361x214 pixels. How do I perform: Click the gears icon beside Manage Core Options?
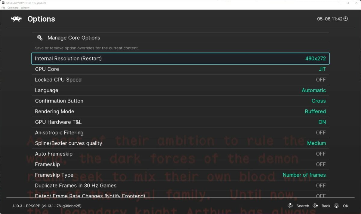point(40,38)
